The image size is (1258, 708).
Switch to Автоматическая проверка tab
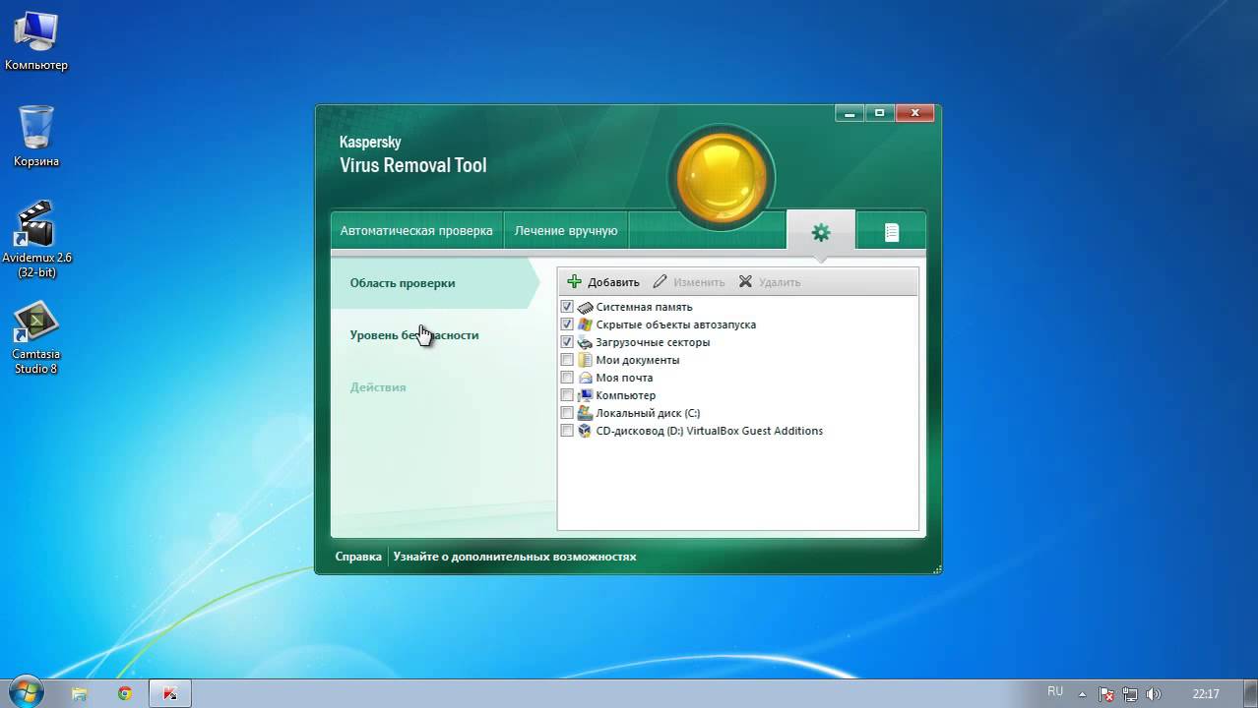point(416,231)
